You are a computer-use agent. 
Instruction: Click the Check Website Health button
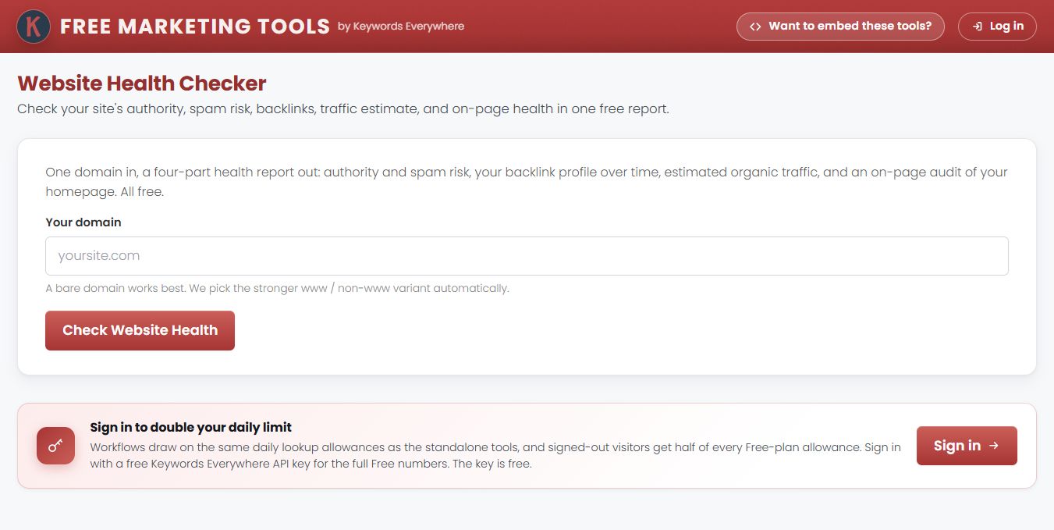coord(140,331)
